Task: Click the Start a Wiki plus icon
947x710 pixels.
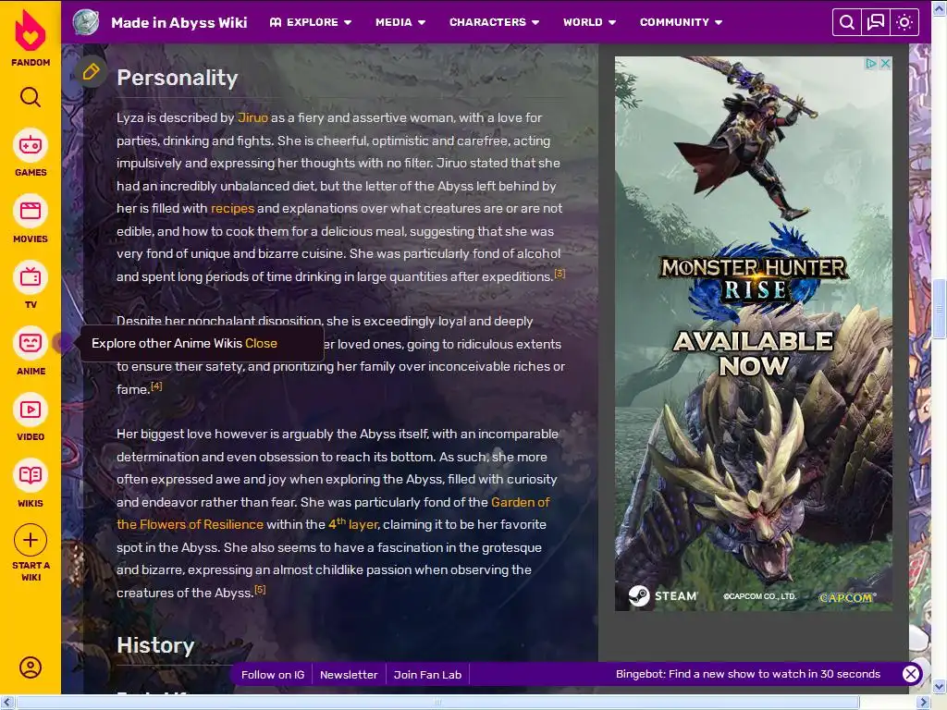Action: pyautogui.click(x=31, y=540)
